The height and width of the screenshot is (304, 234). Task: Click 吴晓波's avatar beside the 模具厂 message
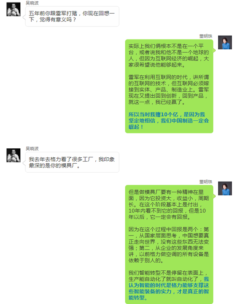(13, 155)
